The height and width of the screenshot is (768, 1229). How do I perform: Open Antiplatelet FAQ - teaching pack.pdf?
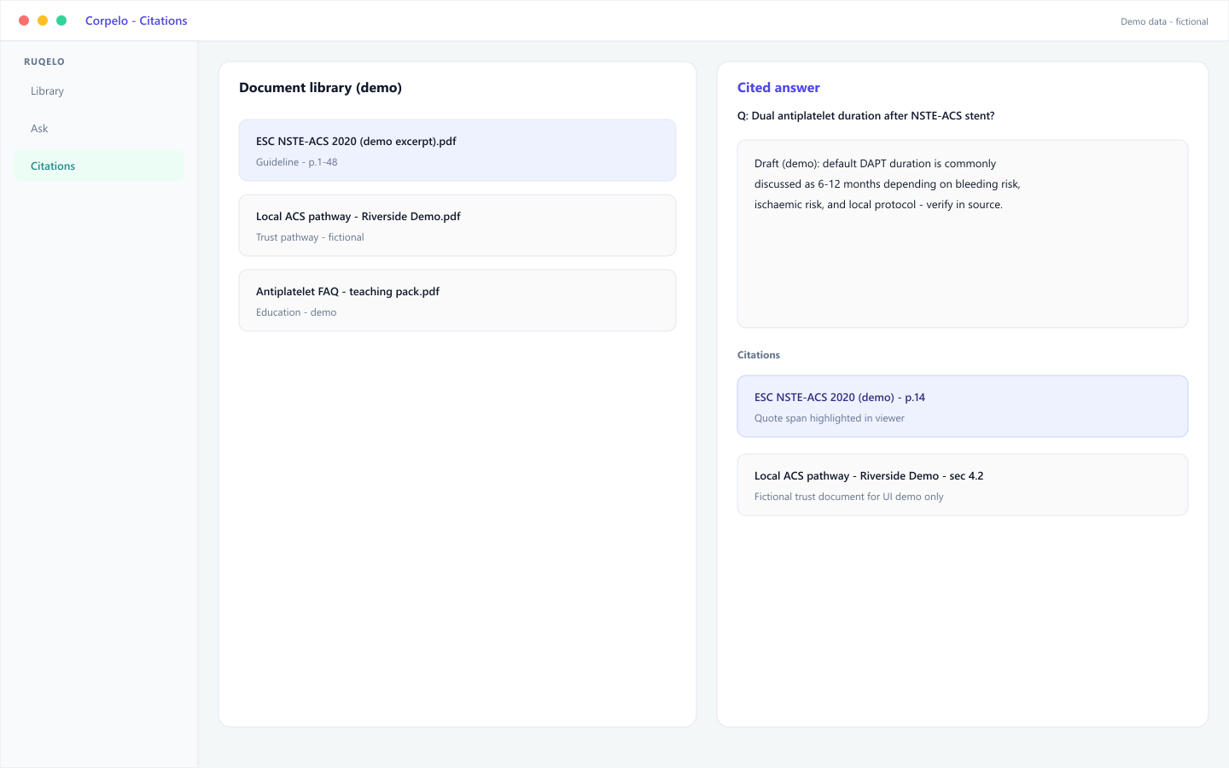point(457,300)
